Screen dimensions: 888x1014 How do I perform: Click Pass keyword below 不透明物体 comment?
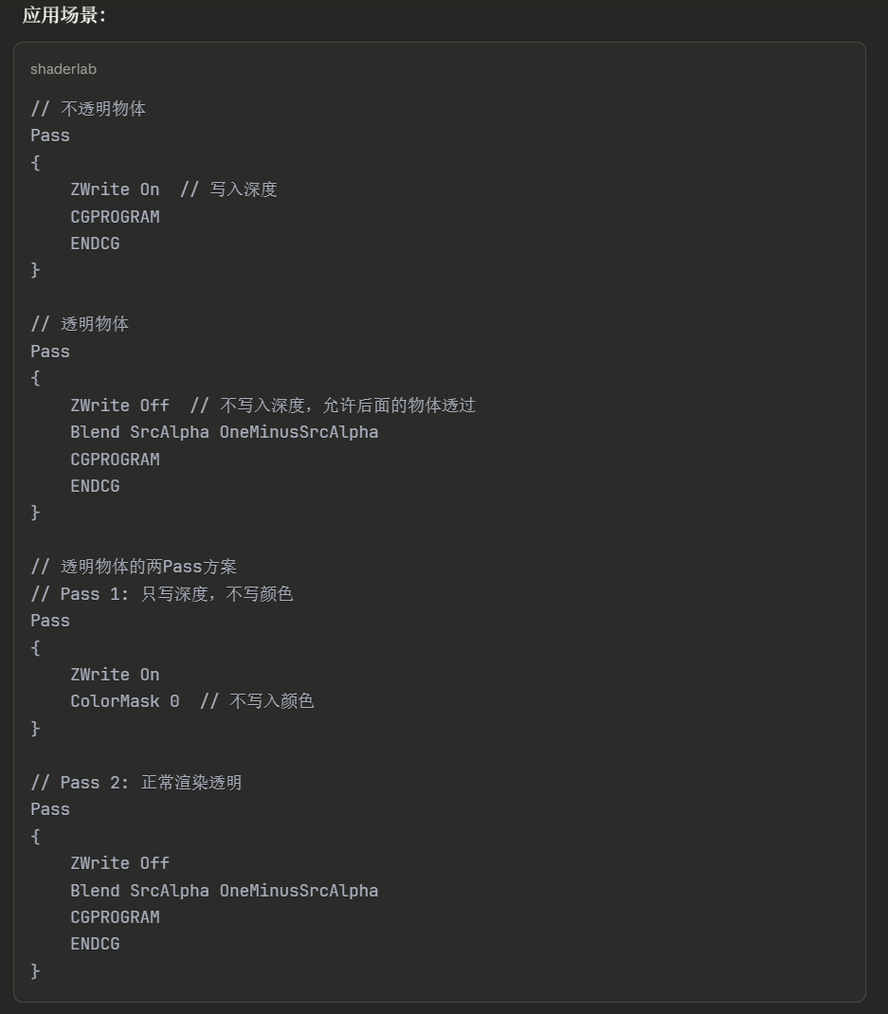[50, 136]
